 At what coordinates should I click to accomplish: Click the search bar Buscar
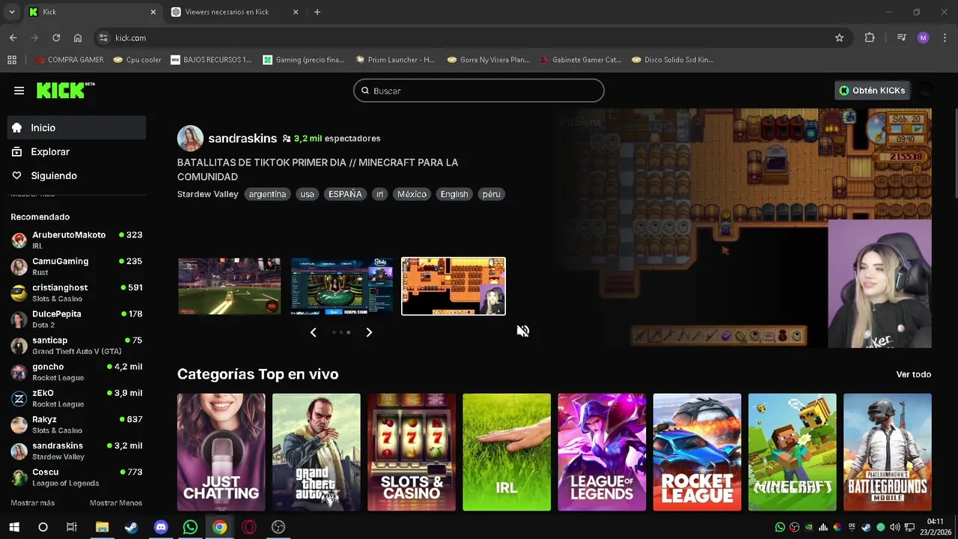coord(479,91)
